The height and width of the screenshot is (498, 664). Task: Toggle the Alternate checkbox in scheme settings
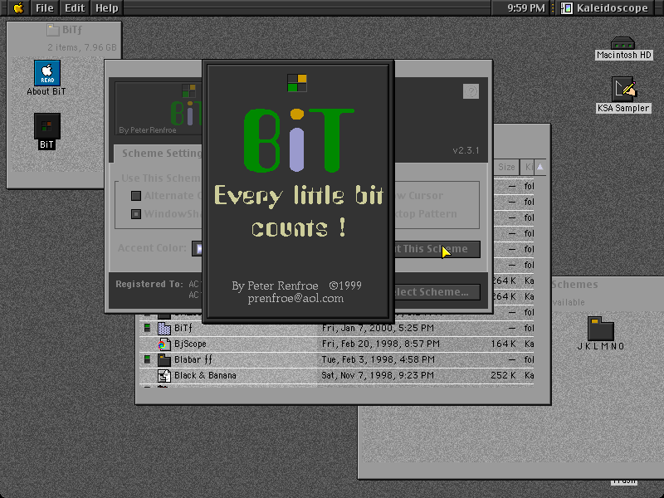pos(135,196)
